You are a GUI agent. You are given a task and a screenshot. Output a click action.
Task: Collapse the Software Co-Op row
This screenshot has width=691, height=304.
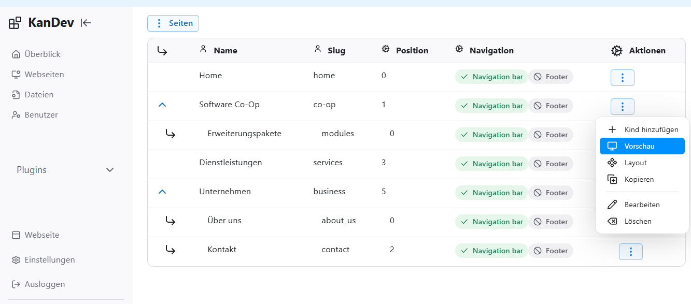162,105
